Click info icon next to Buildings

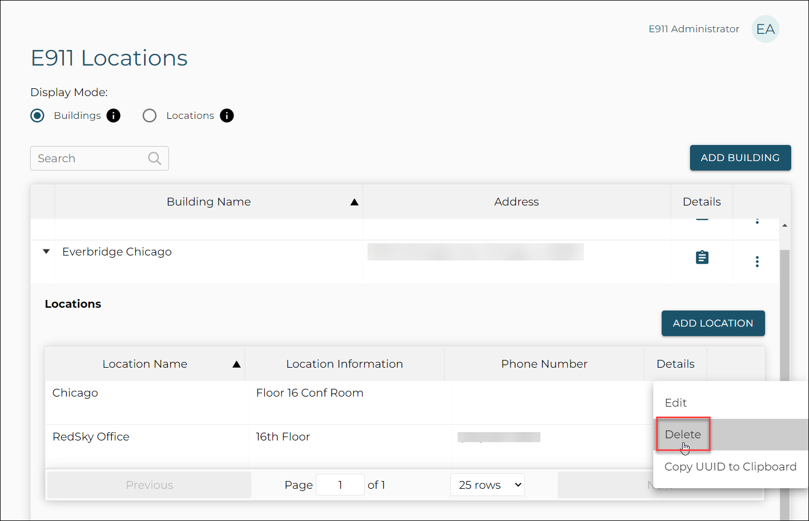coord(113,116)
